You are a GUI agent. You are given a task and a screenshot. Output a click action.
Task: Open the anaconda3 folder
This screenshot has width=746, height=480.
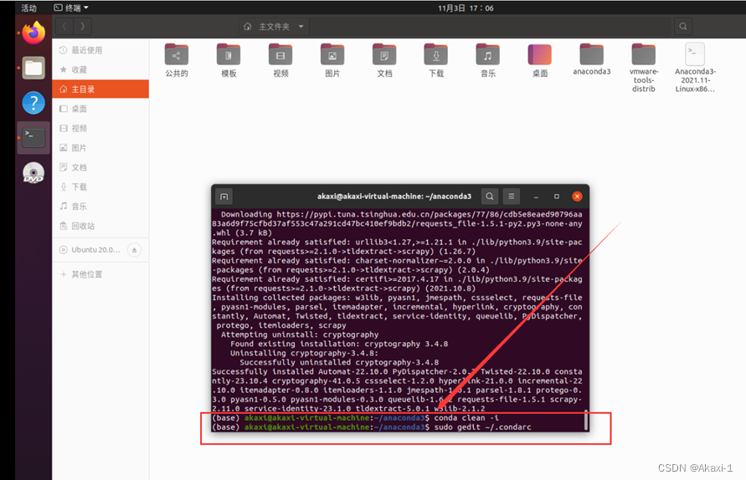click(591, 59)
